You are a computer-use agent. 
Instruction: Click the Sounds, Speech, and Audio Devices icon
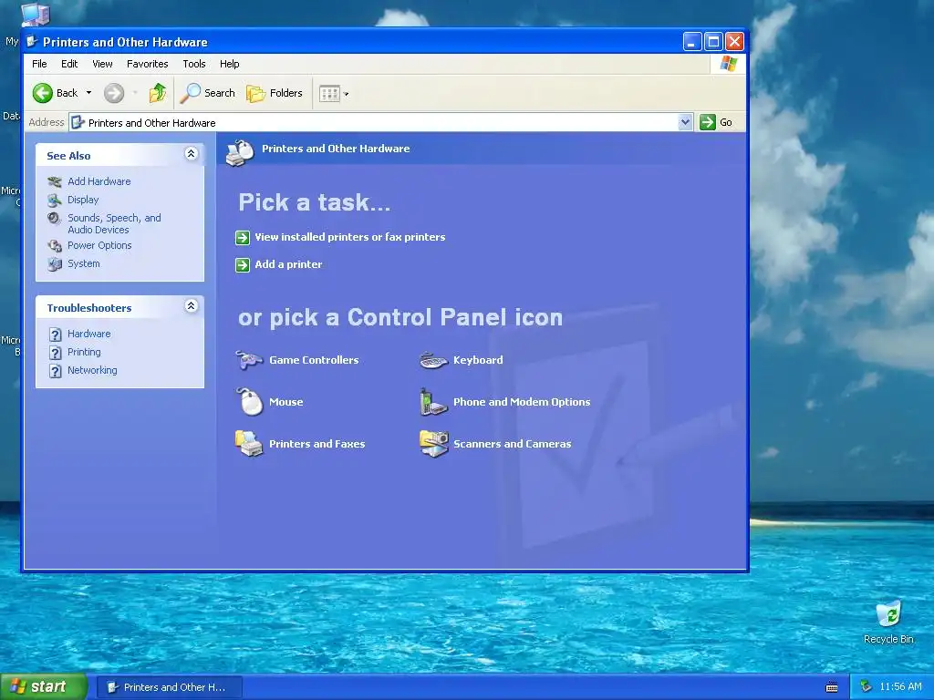click(x=54, y=219)
